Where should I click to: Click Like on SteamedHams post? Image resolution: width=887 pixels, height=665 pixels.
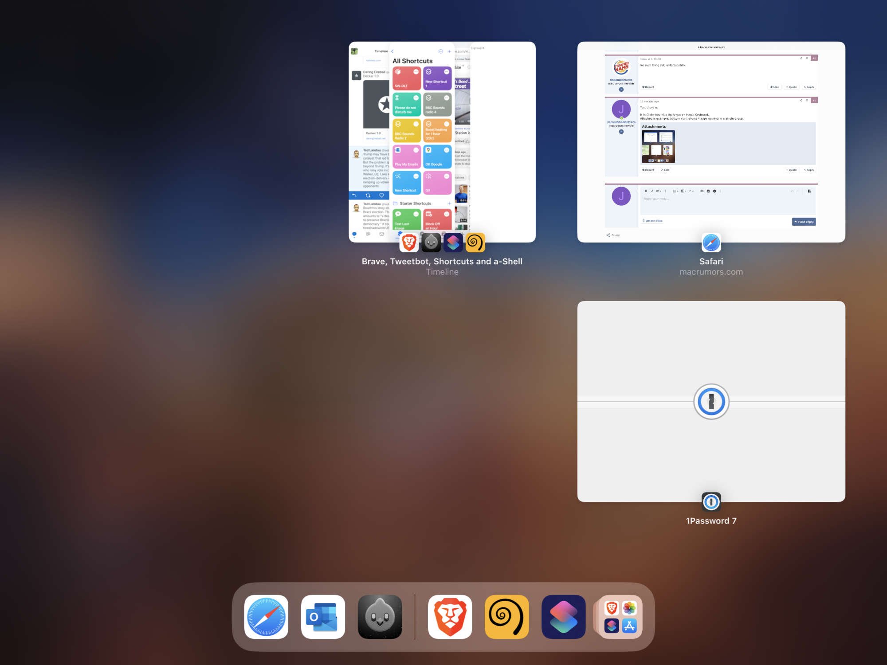774,87
